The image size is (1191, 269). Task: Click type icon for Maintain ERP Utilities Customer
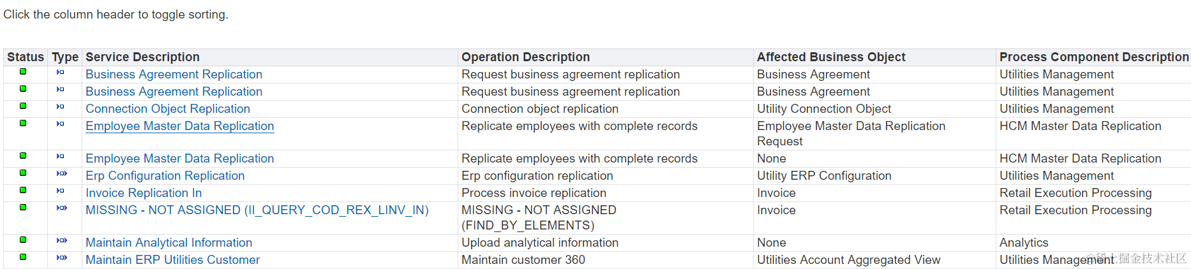click(x=62, y=258)
